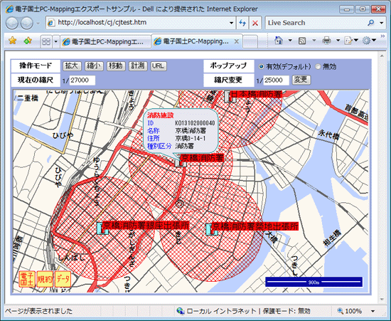This screenshot has width=391, height=321.
Task: Expand the address bar history dropdown
Action: pyautogui.click(x=232, y=23)
